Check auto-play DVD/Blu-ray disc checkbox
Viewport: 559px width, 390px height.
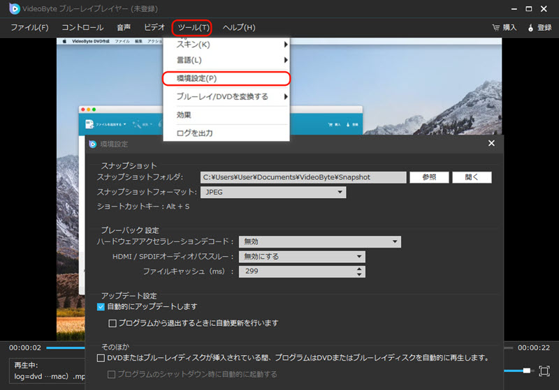coord(101,358)
